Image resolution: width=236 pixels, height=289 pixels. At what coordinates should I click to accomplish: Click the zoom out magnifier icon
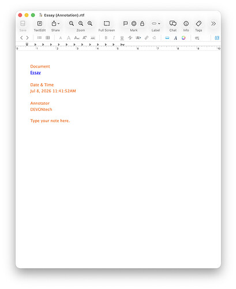point(72,24)
